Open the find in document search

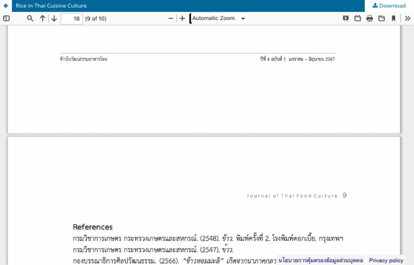tap(30, 18)
